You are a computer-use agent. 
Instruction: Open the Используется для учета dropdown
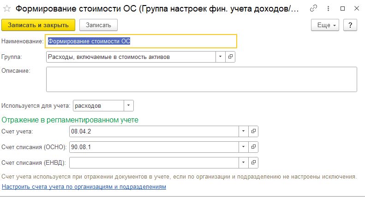coord(128,105)
